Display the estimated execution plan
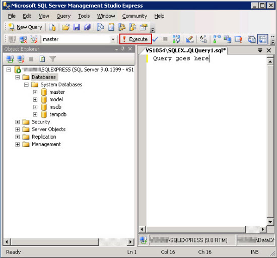Viewport: 277px width, 258px height. coord(176,39)
